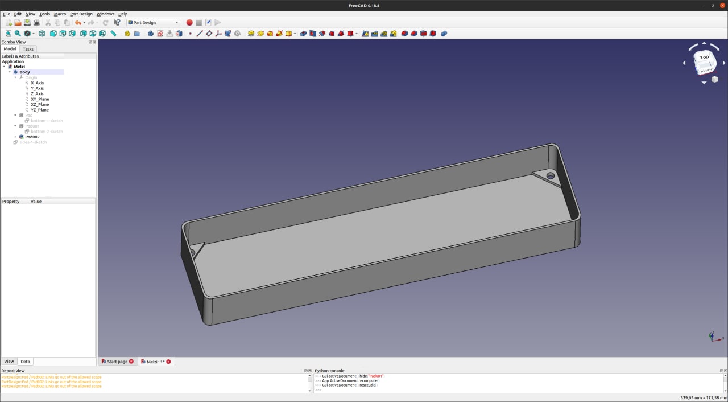The width and height of the screenshot is (728, 402).
Task: Set rear view
Action: (83, 34)
